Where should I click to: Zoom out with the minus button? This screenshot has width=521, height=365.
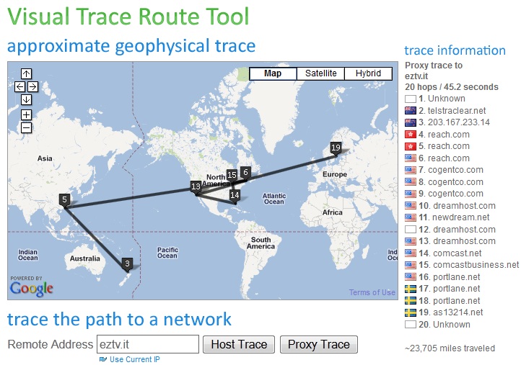pos(26,127)
